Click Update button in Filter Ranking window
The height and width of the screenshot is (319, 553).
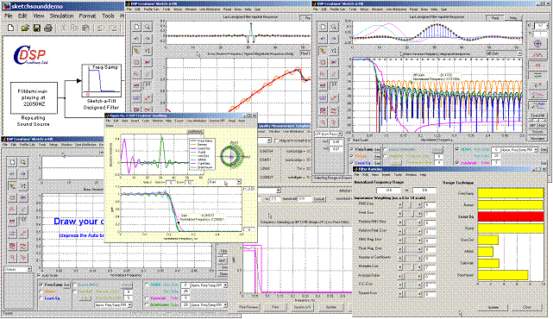493,308
